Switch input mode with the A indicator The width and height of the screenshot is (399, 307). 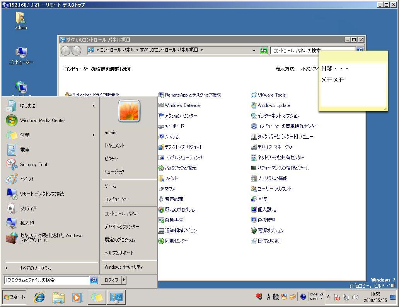coord(269,297)
